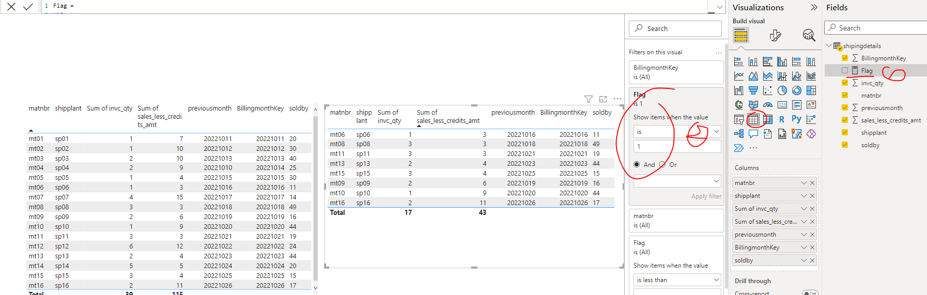Toggle the soldby field checkbox
Image resolution: width=927 pixels, height=295 pixels.
(845, 145)
